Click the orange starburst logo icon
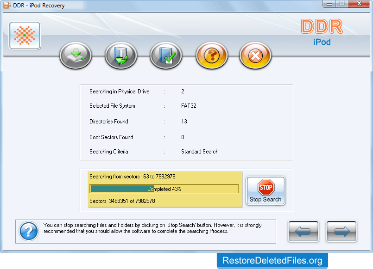The image size is (373, 269). pyautogui.click(x=25, y=36)
